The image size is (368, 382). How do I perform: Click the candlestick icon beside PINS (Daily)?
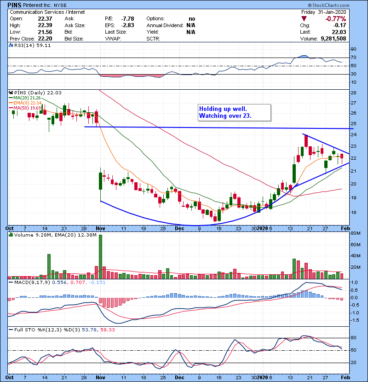[x=11, y=93]
